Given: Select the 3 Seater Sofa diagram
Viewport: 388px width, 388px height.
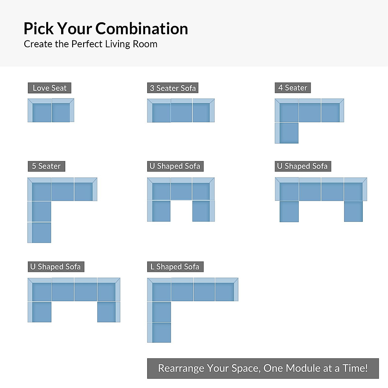Looking at the screenshot, I should pos(181,111).
